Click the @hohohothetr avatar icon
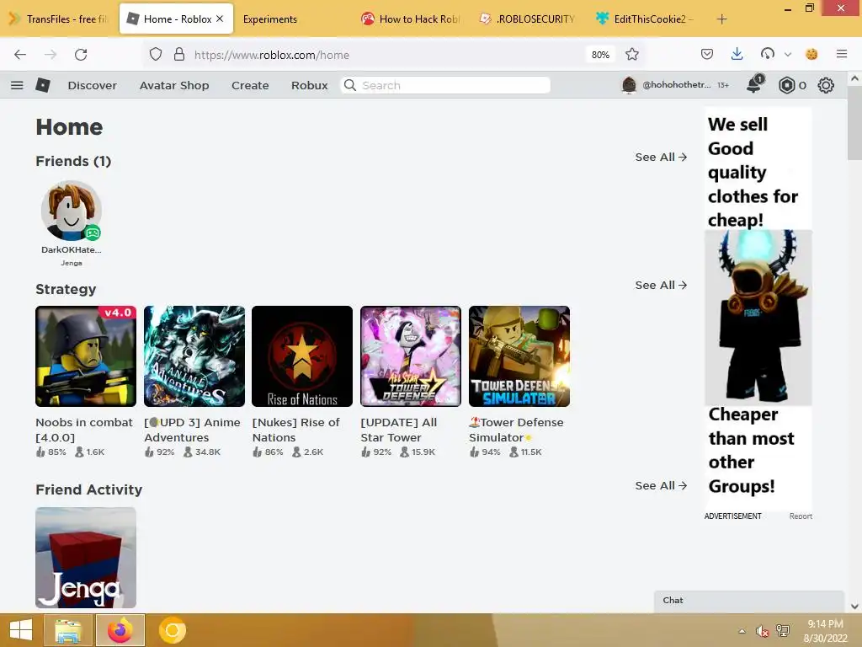This screenshot has height=647, width=862. [x=629, y=85]
